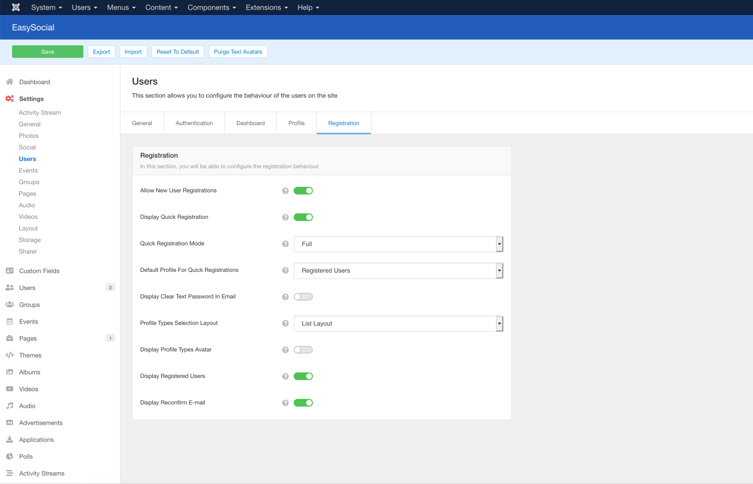Turn off Display Registered Users toggle
This screenshot has height=484, width=753.
(304, 376)
